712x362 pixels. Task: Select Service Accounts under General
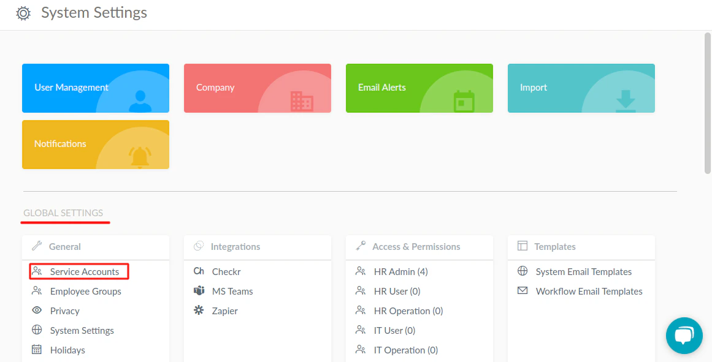[85, 271]
